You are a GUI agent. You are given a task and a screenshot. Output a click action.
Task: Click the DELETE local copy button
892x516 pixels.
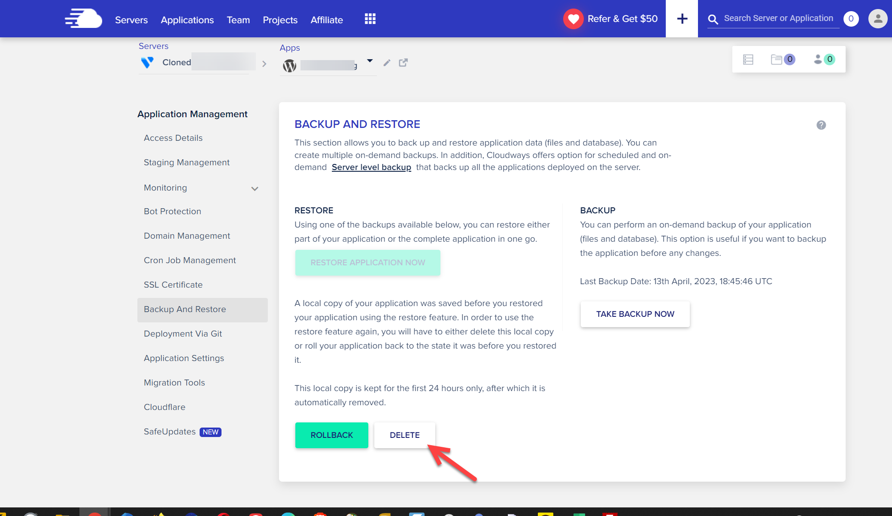(404, 435)
